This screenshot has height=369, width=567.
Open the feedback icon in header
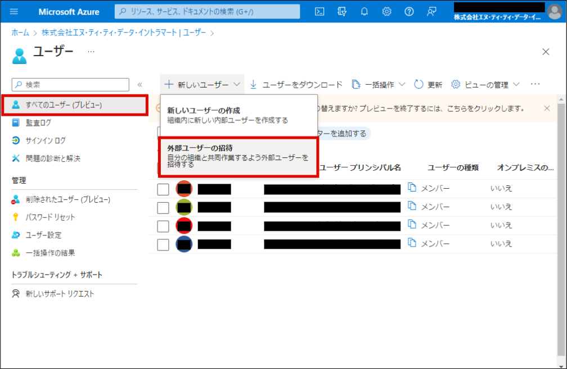click(x=431, y=11)
